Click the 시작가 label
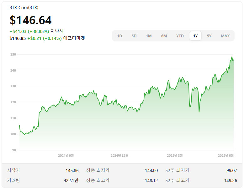 tap(13, 170)
